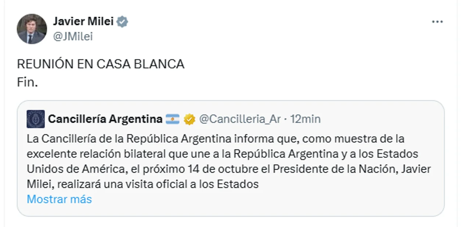
Task: Click the Argentina flag emoji in the quoted tweet
Action: pos(173,120)
